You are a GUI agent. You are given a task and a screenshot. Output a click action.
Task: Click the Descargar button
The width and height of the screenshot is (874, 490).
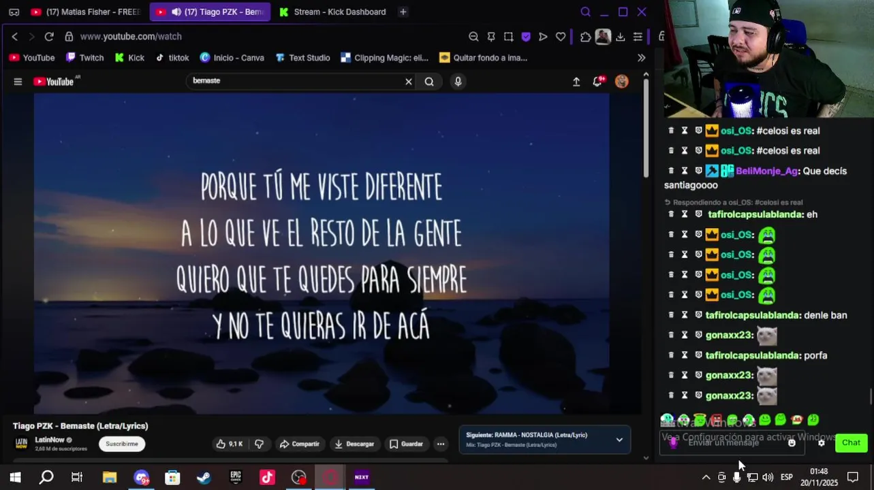click(x=354, y=444)
